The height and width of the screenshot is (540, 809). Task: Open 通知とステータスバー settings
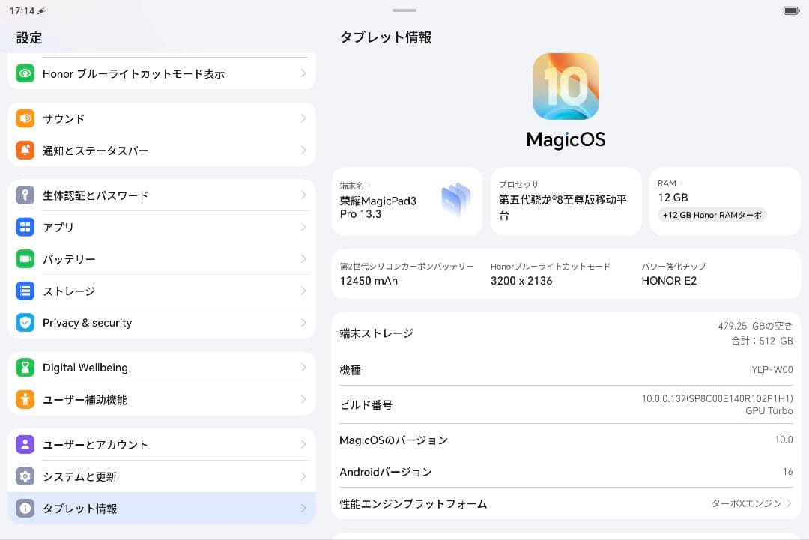[162, 150]
